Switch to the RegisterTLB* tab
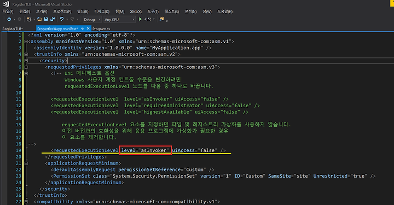394x205 pixels. coord(13,29)
